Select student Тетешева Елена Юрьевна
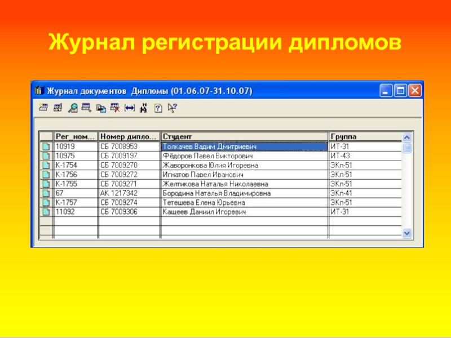Screen dimensions: 451x338 (245, 203)
